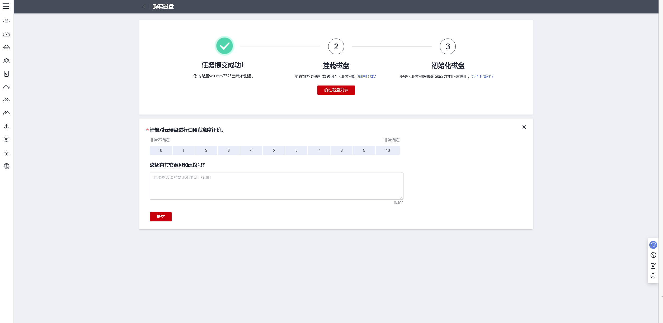Screen dimensions: 663x323
Task: Click the globe sidebar icon
Action: [x=7, y=166]
